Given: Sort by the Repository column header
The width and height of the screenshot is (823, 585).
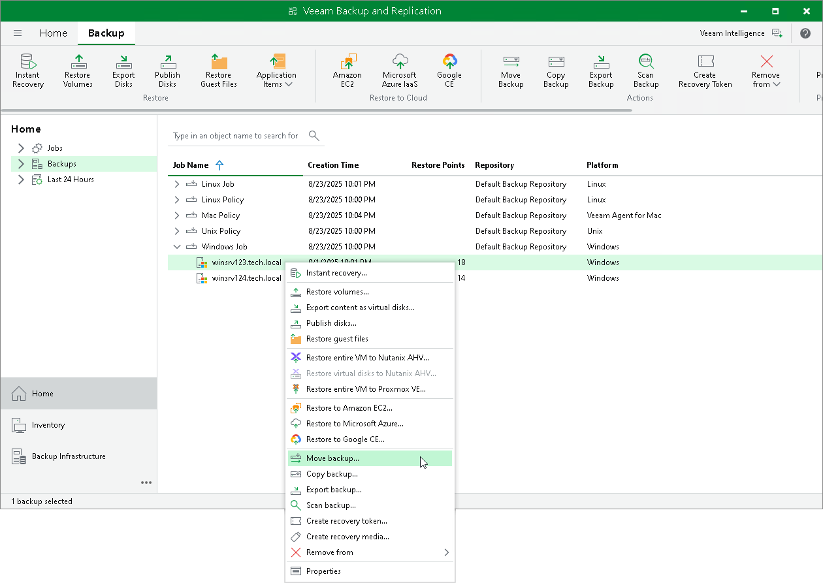Looking at the screenshot, I should coord(494,165).
